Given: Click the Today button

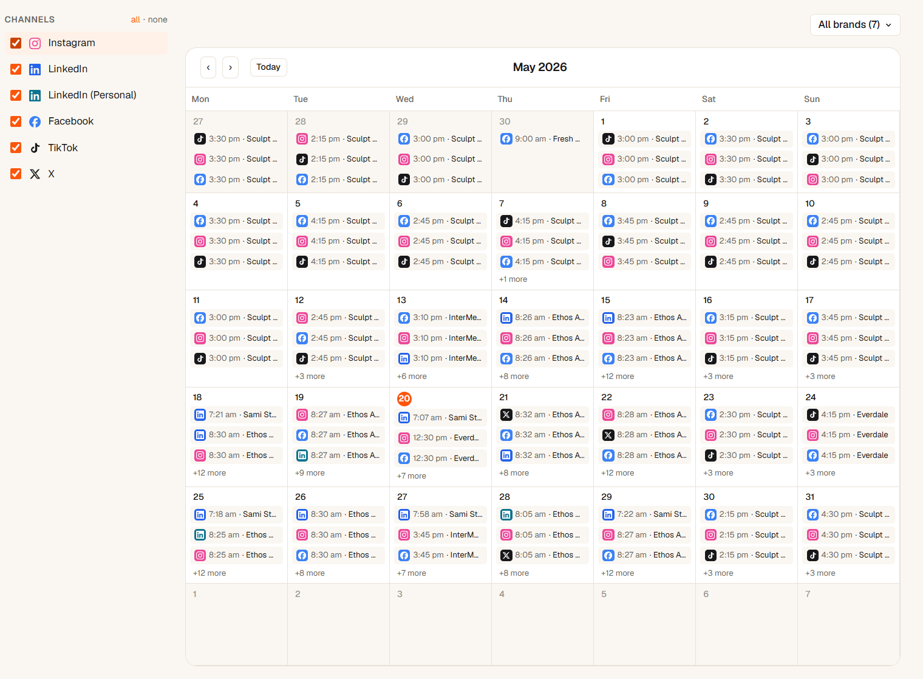Looking at the screenshot, I should pyautogui.click(x=268, y=67).
